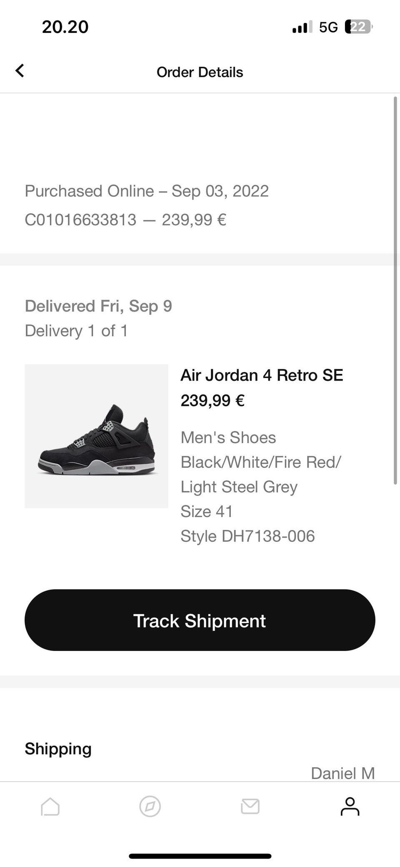Tap the cellular signal bars icon
The width and height of the screenshot is (400, 867).
302,28
